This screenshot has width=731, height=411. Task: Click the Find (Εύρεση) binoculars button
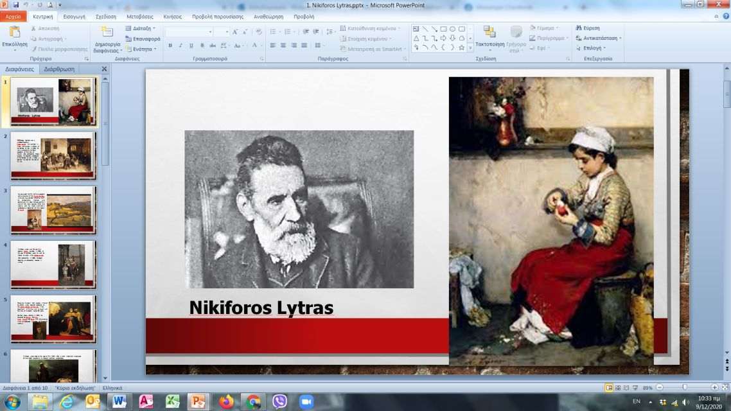tap(588, 28)
